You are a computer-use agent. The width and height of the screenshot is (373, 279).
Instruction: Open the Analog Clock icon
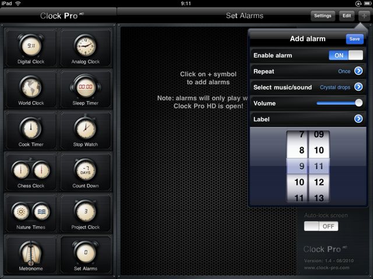(x=86, y=46)
